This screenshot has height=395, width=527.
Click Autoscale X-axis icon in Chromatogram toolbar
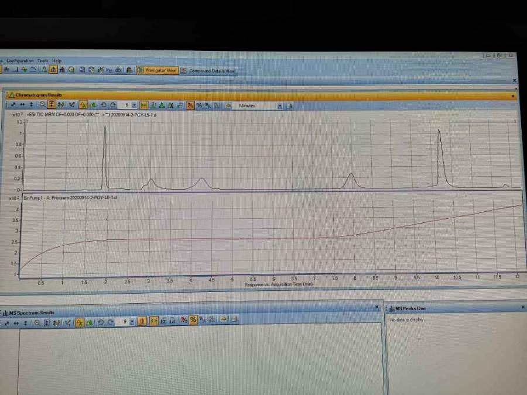22,105
